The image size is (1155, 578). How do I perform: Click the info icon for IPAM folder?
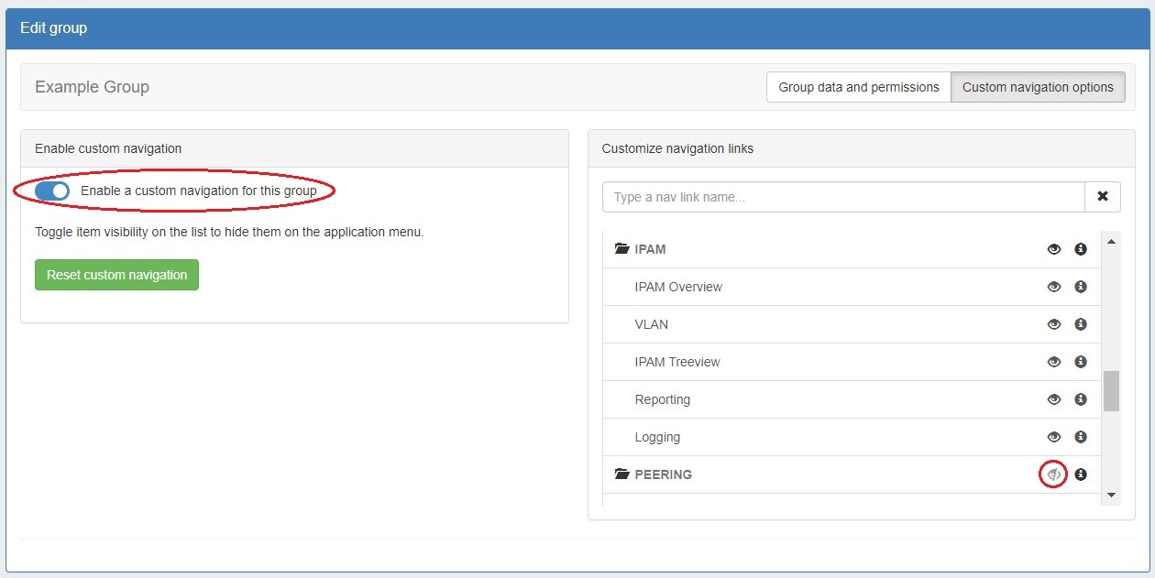[x=1080, y=249]
